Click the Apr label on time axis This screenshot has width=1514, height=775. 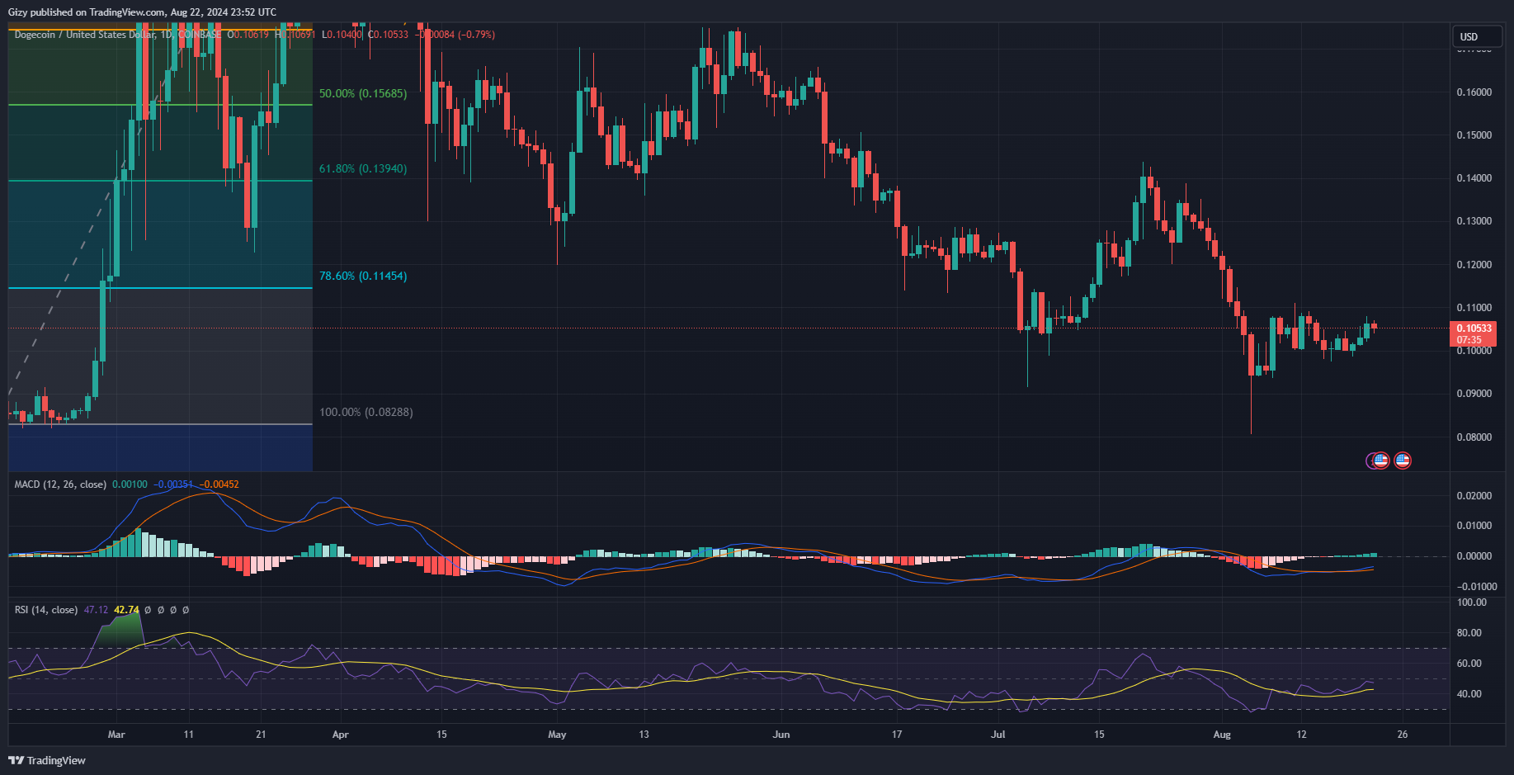pos(340,735)
